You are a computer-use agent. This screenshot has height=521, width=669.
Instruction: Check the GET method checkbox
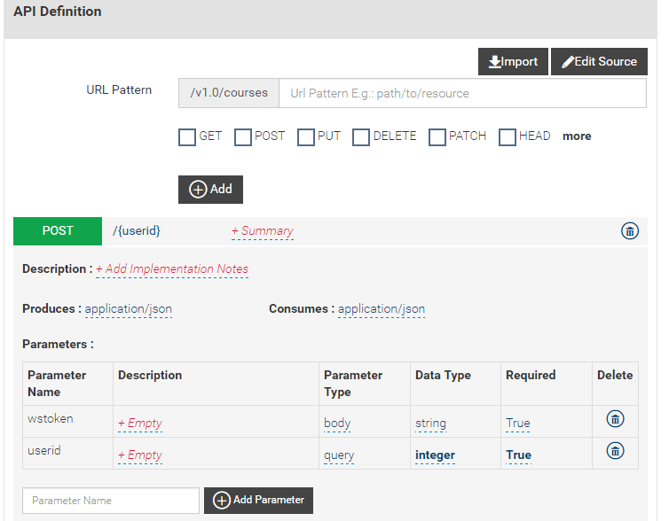tap(187, 137)
